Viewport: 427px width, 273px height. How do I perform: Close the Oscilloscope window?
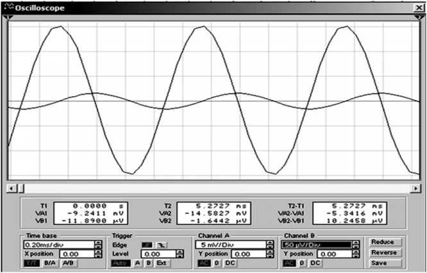pos(419,8)
